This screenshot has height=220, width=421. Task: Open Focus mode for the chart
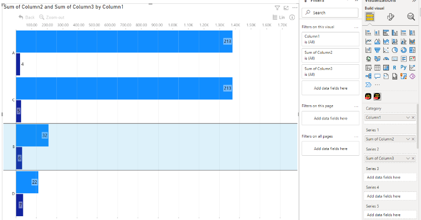pos(286,8)
